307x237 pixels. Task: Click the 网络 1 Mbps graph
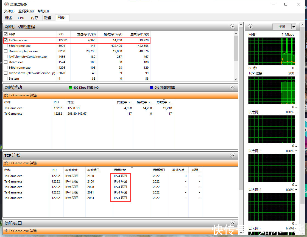pos(271,51)
